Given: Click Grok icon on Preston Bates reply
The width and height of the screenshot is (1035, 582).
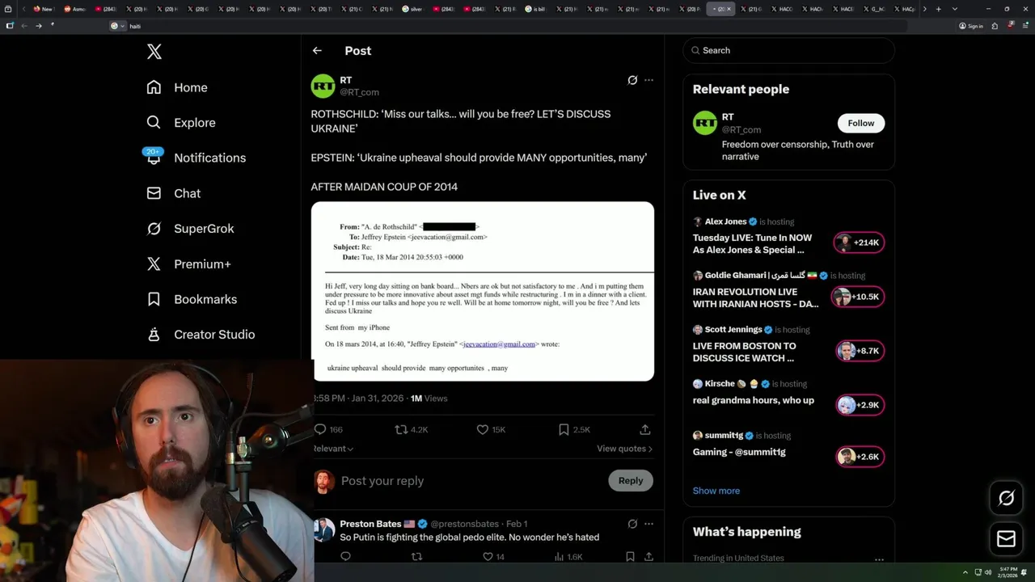Looking at the screenshot, I should pos(632,524).
